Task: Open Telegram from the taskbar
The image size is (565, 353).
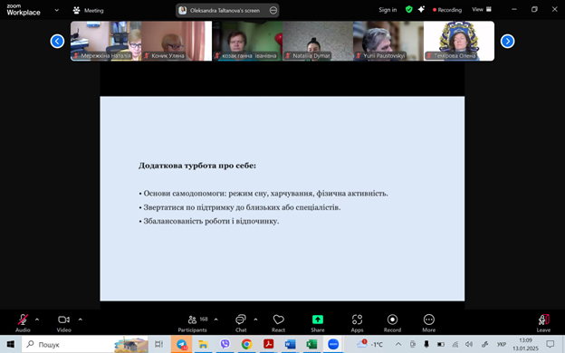Action: (x=182, y=344)
